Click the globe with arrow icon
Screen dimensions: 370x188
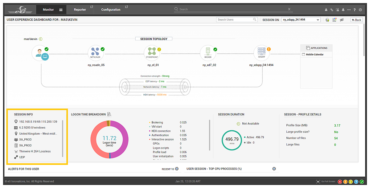pyautogui.click(x=327, y=20)
